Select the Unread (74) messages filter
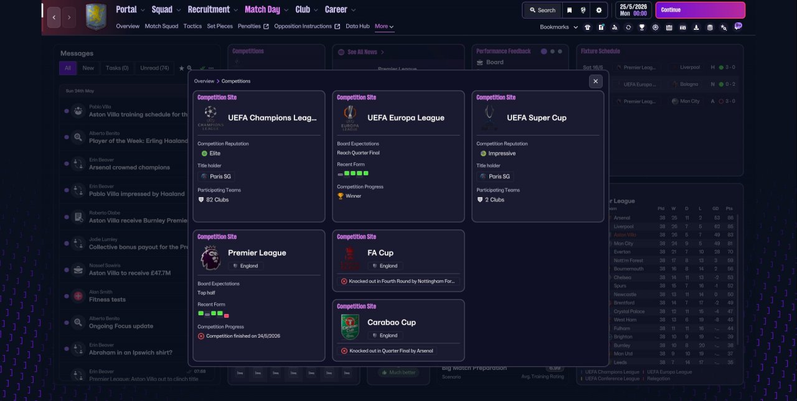Screen dimensions: 797x401 point(154,68)
